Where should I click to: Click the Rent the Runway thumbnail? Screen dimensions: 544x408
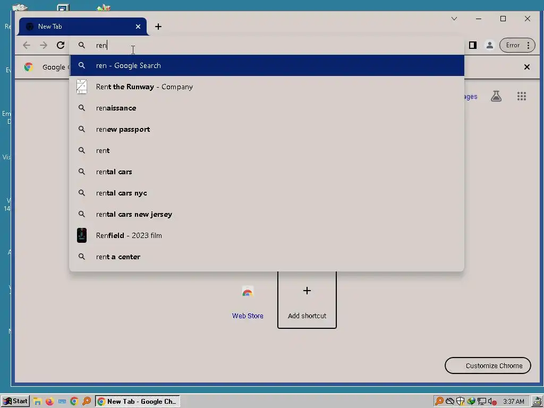tap(81, 87)
